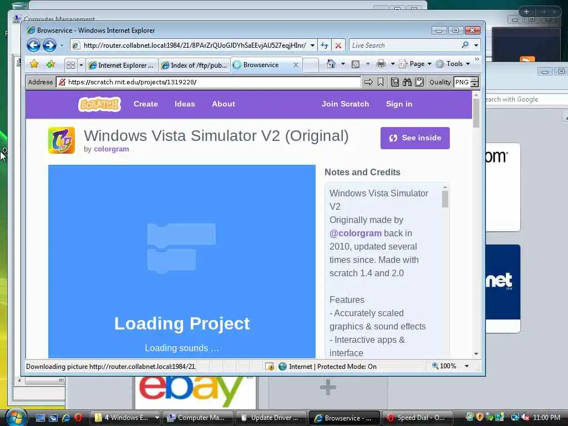
Task: Open the Computer Management taskbar button
Action: pos(198,418)
